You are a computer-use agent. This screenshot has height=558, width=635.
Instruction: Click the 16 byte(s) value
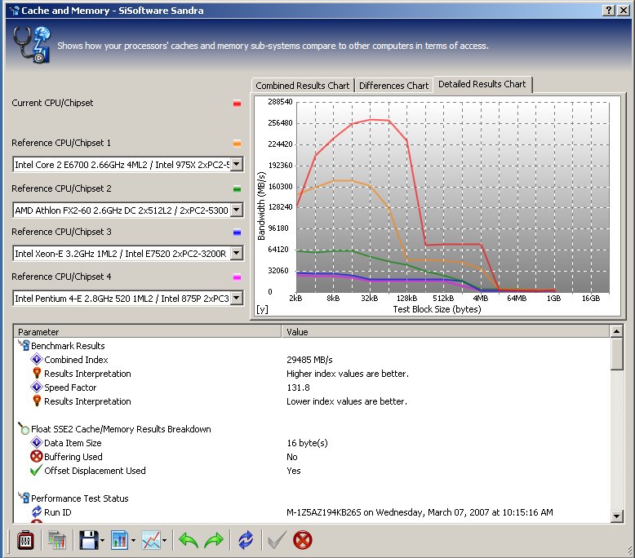307,443
